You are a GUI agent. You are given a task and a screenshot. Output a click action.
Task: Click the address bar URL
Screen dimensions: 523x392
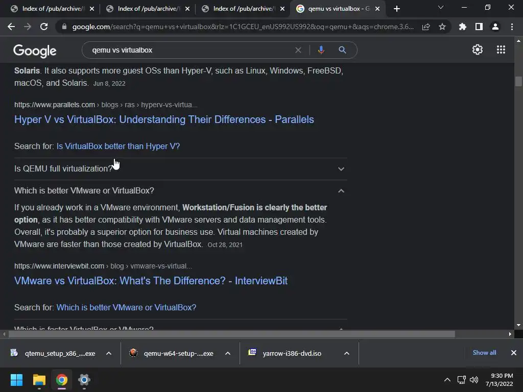pos(243,27)
